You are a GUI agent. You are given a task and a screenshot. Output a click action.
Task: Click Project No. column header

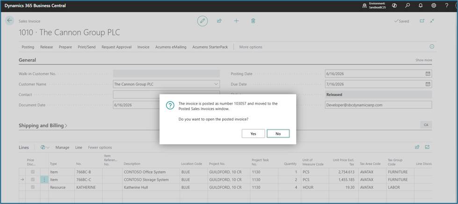[x=217, y=164]
